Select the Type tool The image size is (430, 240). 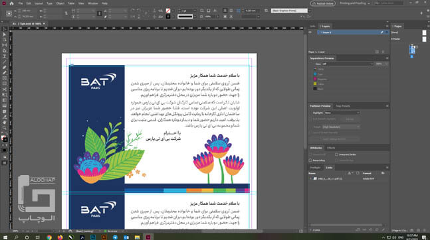click(5, 56)
